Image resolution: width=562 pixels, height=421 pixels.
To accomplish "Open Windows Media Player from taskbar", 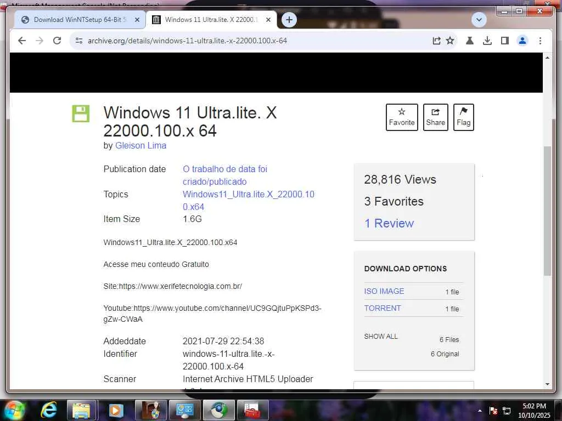I will (x=115, y=410).
